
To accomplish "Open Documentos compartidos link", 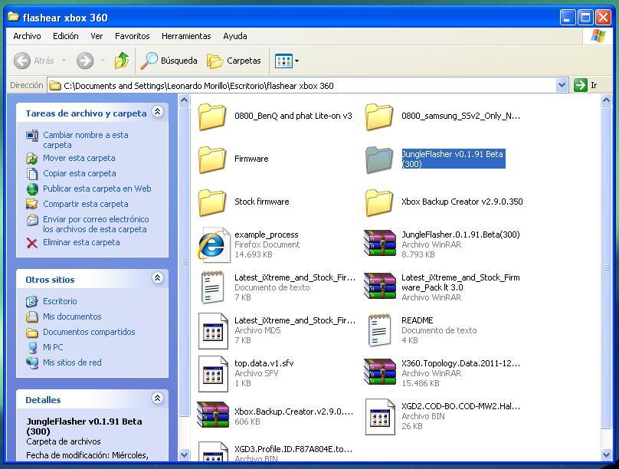I will [89, 332].
